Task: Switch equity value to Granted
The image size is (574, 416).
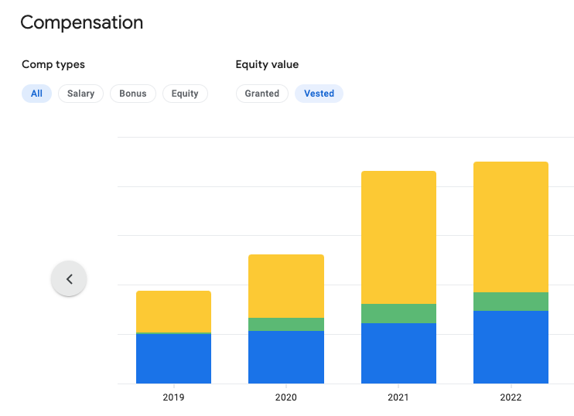Action: (x=261, y=94)
